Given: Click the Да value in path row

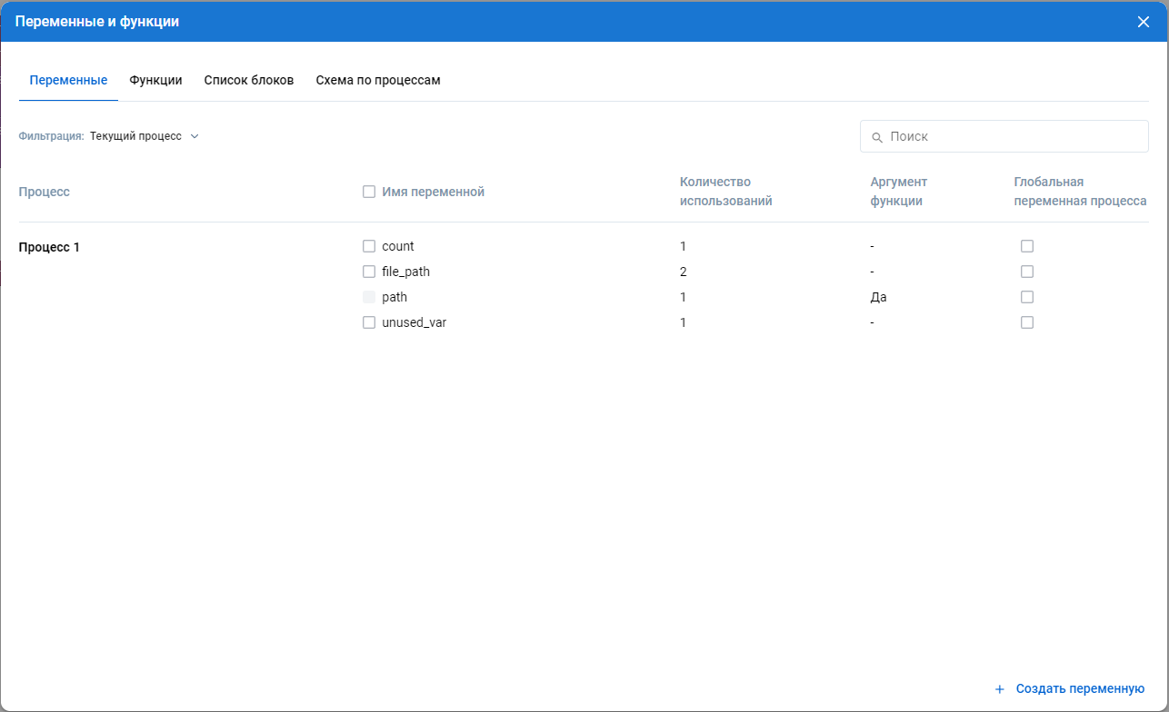Looking at the screenshot, I should tap(878, 297).
